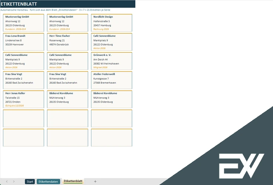The image size is (273, 185).
Task: Select the Grünwerk e. V. label name
Action: pos(102,55)
